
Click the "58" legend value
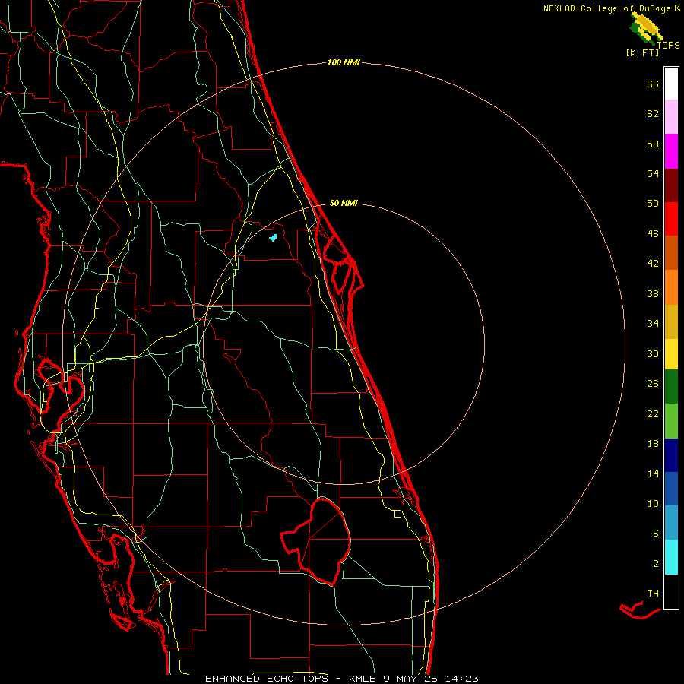click(x=653, y=144)
